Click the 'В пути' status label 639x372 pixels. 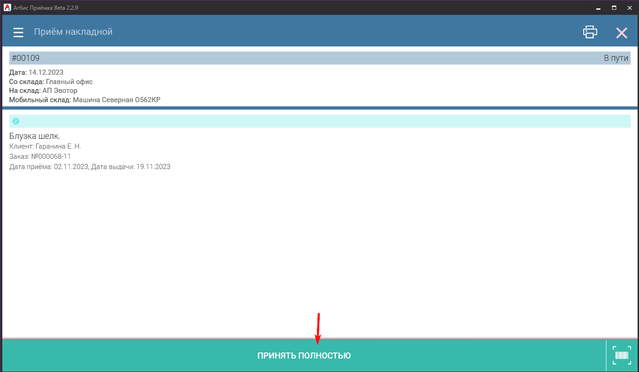pyautogui.click(x=616, y=58)
